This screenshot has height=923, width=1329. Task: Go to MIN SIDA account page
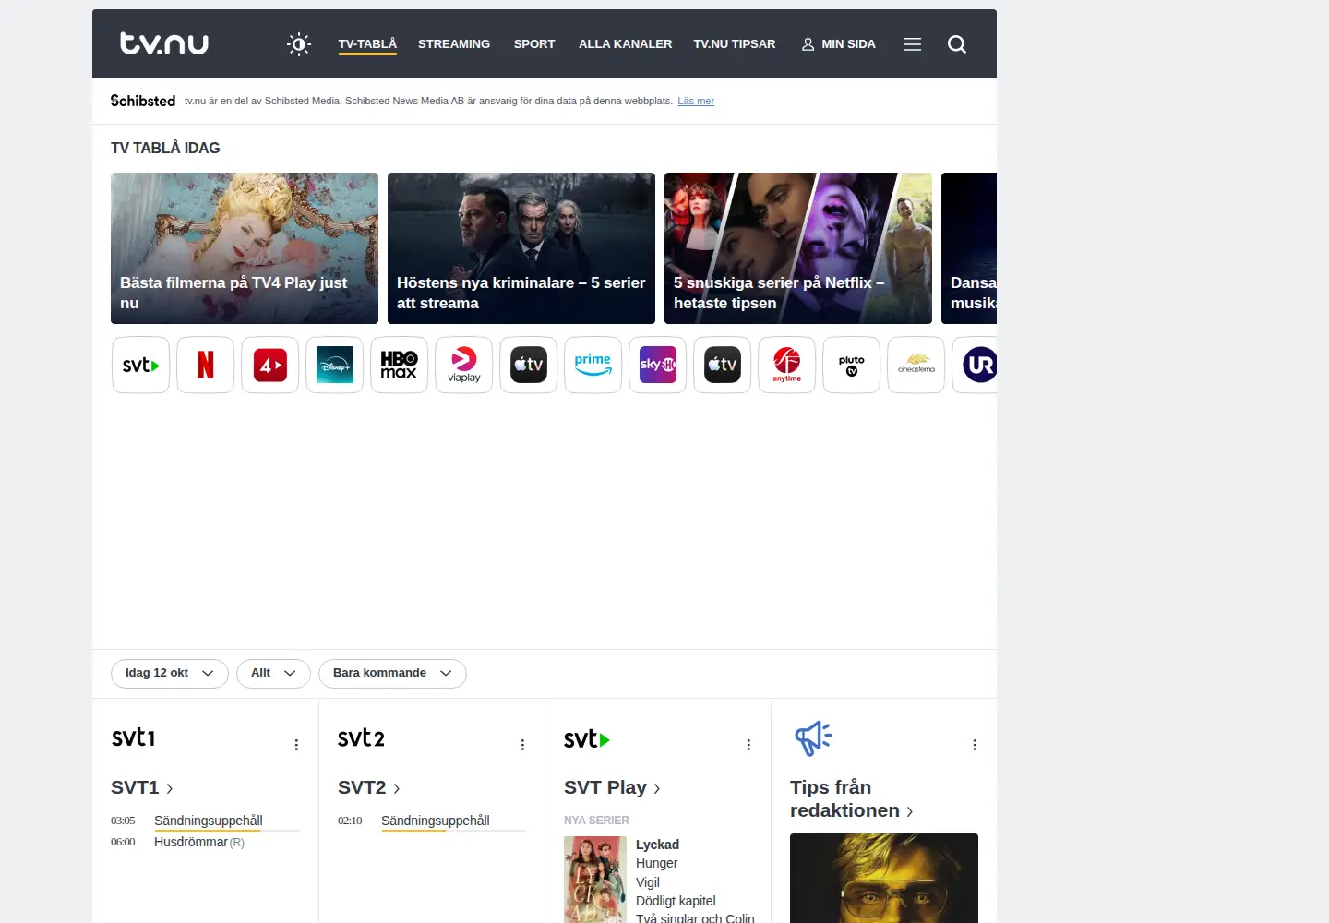coord(839,44)
